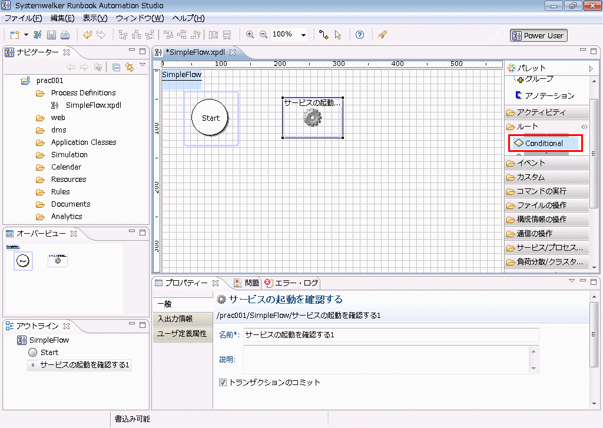Select the 入出力情報 properties section
This screenshot has width=603, height=428.
[183, 318]
